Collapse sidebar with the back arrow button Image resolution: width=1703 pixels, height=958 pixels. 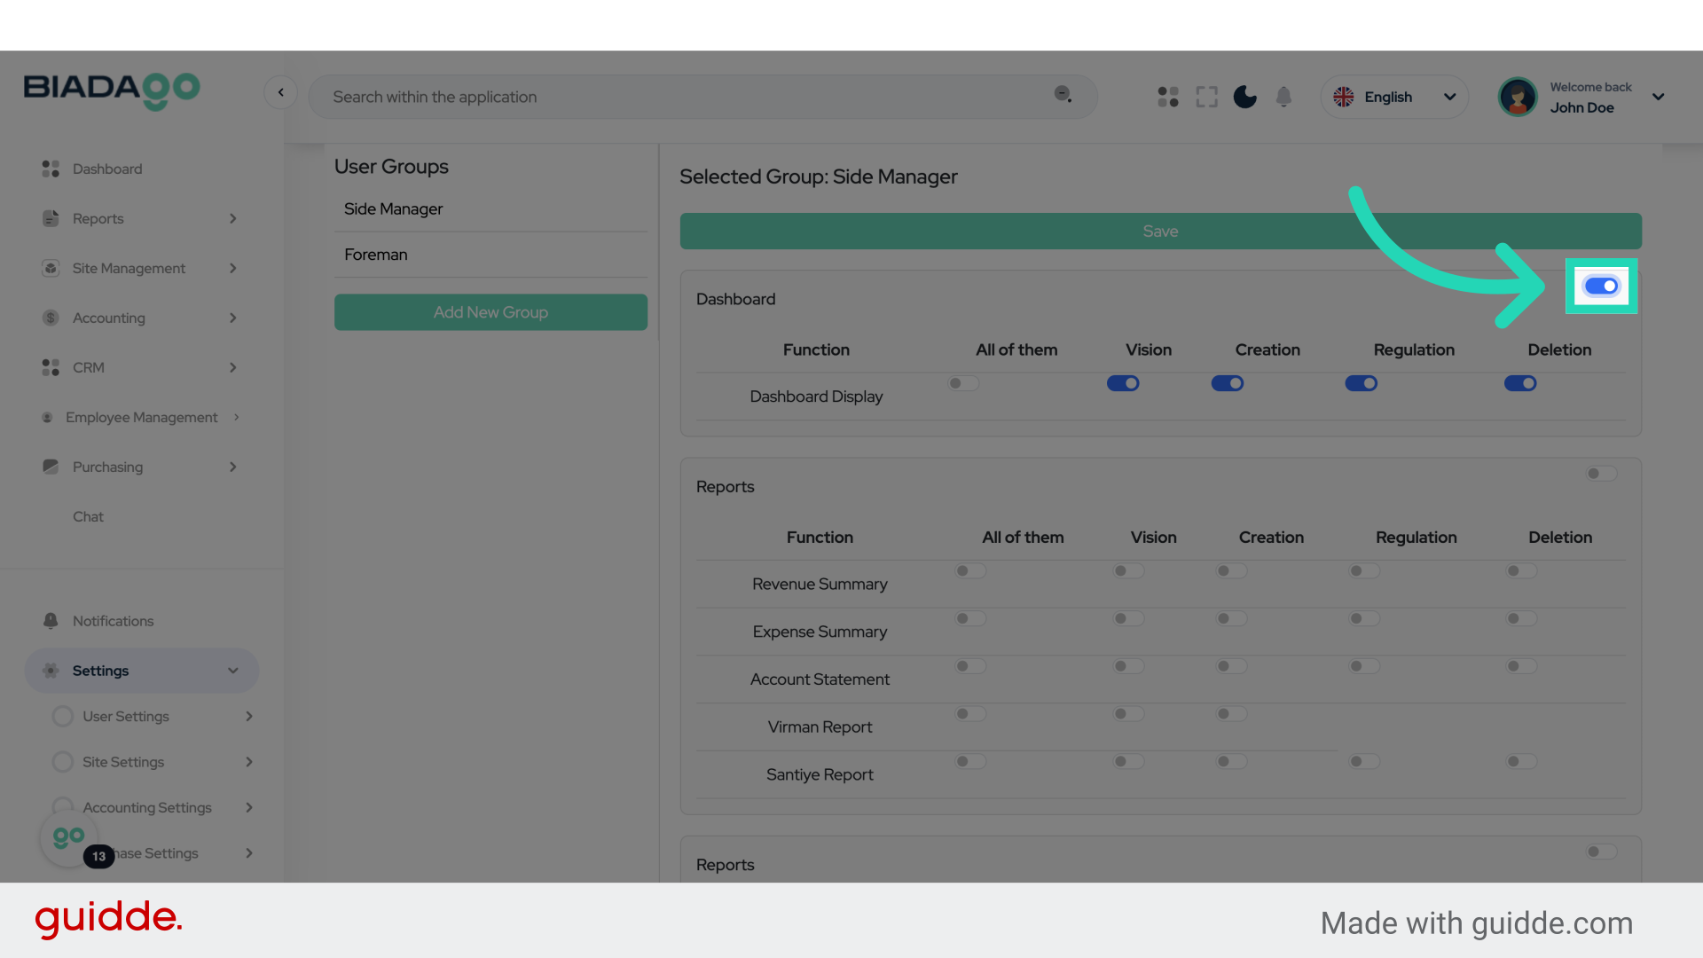pos(280,92)
